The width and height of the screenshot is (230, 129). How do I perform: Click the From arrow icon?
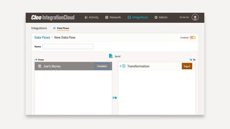click(x=36, y=60)
